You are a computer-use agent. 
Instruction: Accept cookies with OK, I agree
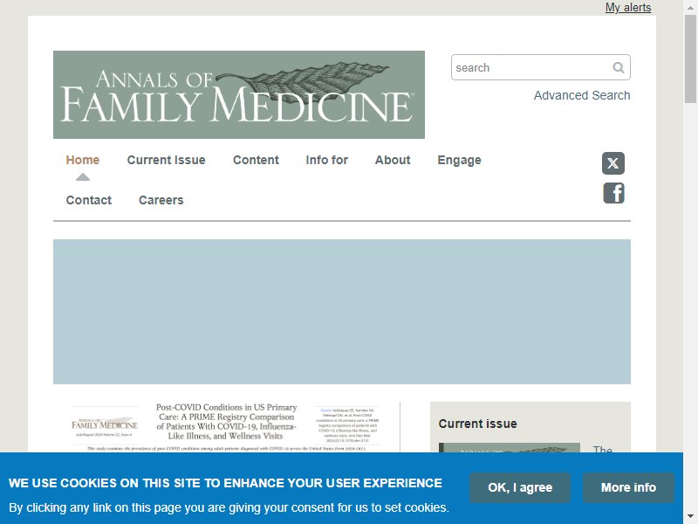coord(520,487)
